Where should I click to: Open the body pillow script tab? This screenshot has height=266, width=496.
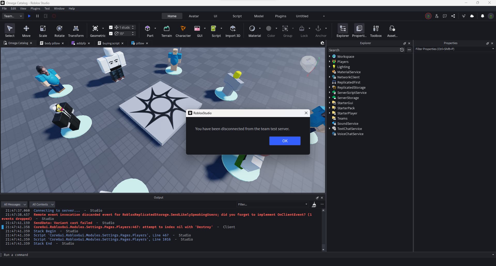(x=52, y=43)
